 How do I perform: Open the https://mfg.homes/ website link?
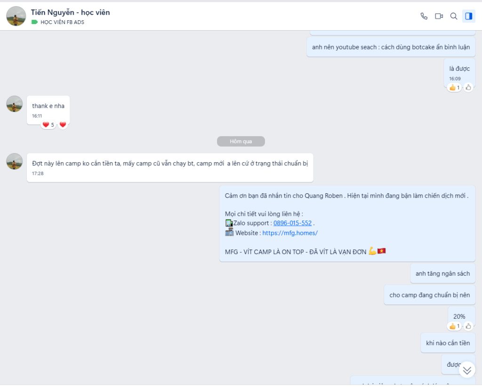click(290, 233)
